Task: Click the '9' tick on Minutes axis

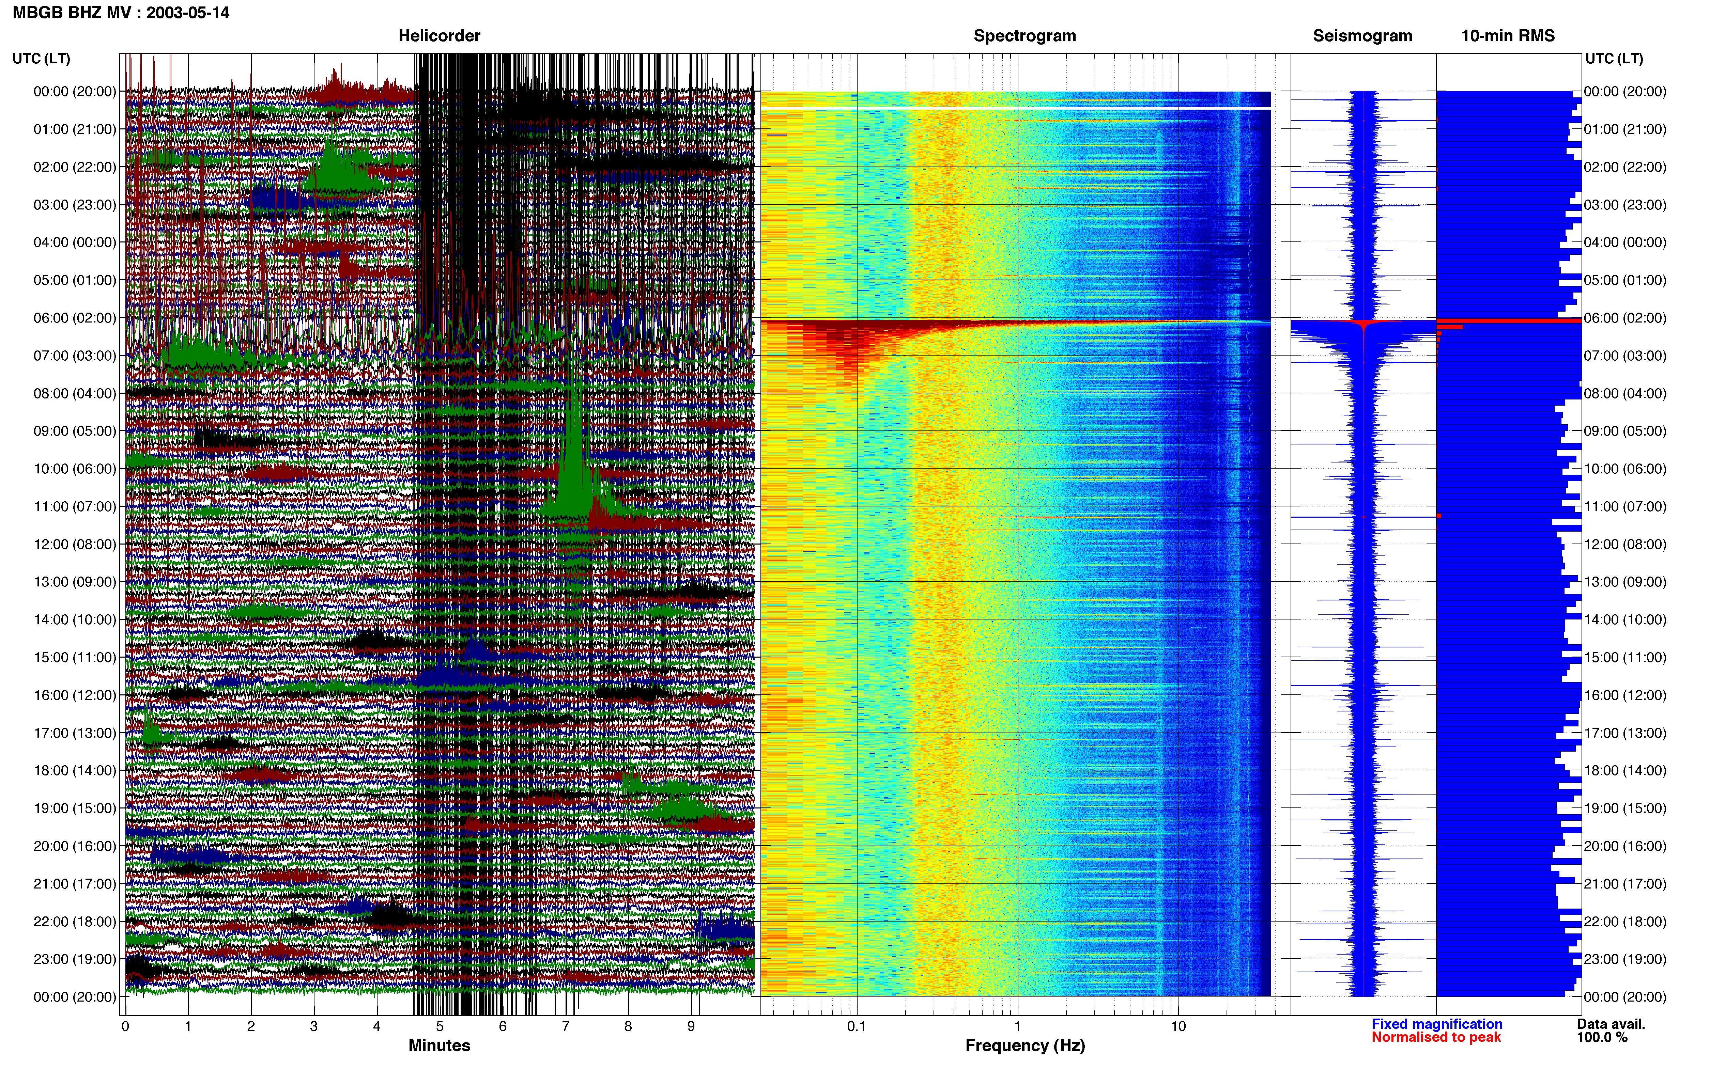Action: pyautogui.click(x=691, y=1026)
